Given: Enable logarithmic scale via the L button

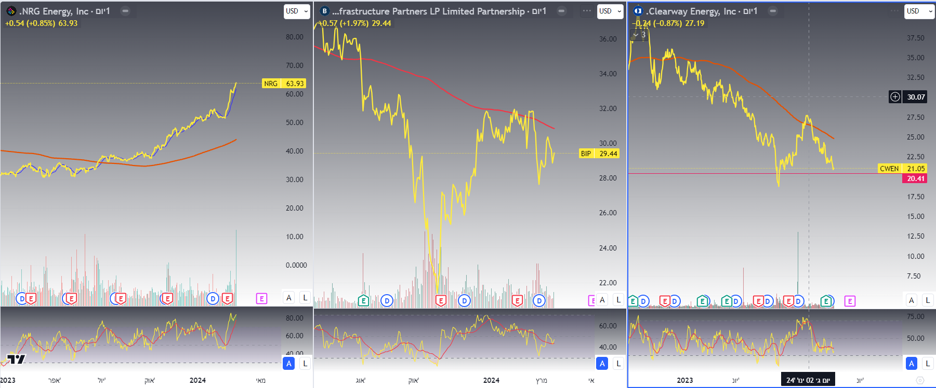Looking at the screenshot, I should (306, 298).
